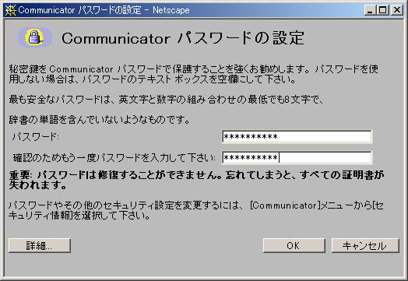Screen dimensions: 408x281
Task: Maximize the Netscape dialog window
Action: pos(383,10)
